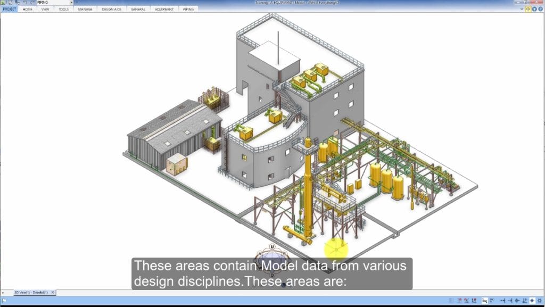This screenshot has height=307, width=545.
Task: Select the 3D View(1) - Drawlist(1) tab
Action: coord(32,292)
